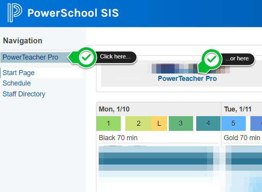The width and height of the screenshot is (262, 192).
Task: Click the Black 70 min schedule label
Action: coord(118,138)
